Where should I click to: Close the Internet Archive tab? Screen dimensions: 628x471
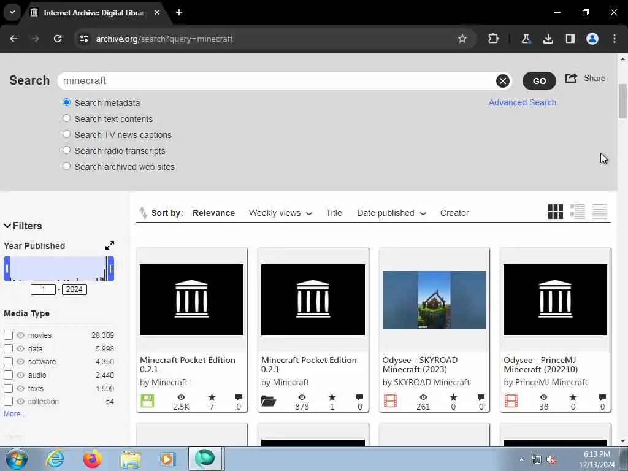coord(157,12)
